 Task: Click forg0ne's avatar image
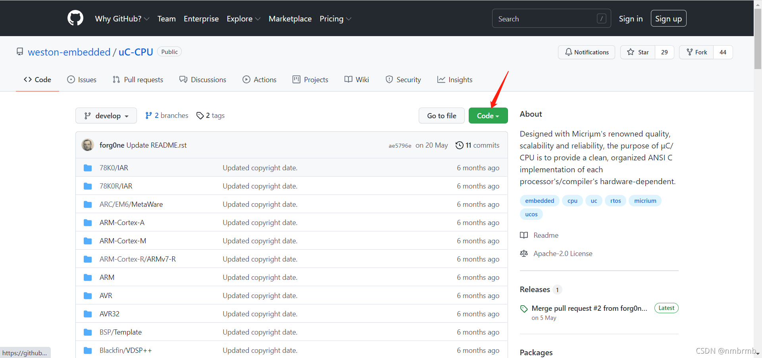(x=88, y=145)
